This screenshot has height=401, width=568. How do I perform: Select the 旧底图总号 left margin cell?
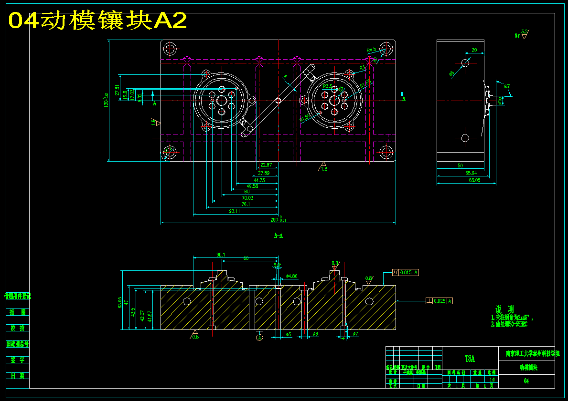coord(17,344)
